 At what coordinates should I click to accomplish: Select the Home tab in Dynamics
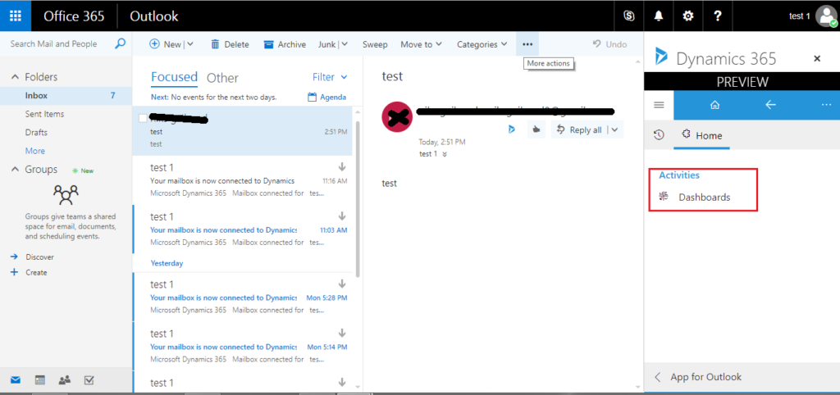(x=702, y=136)
